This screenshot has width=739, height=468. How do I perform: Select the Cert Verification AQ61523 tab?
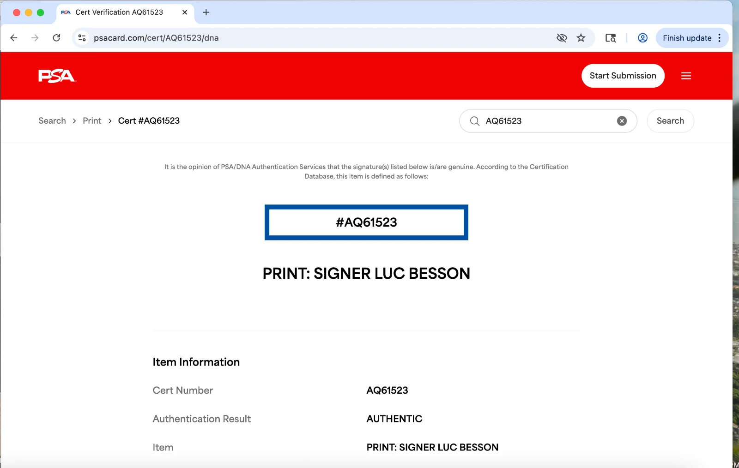tap(125, 12)
